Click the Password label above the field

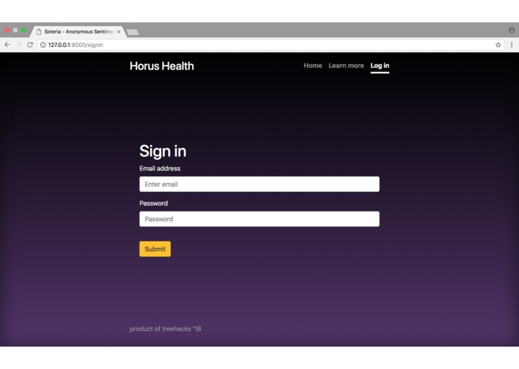click(x=153, y=203)
